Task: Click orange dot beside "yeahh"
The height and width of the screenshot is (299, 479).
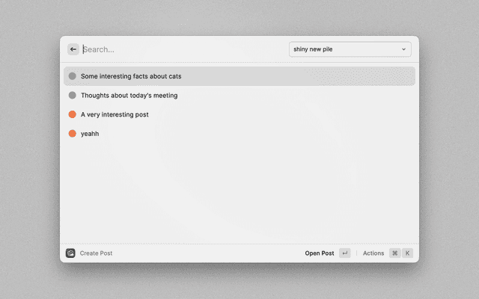Action: coord(73,134)
